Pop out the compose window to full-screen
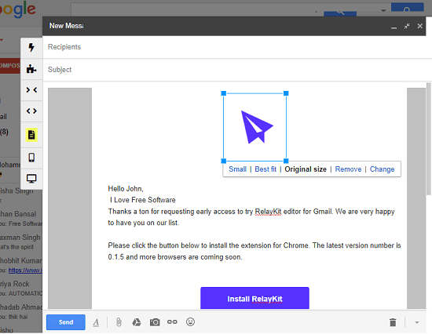 tap(407, 26)
